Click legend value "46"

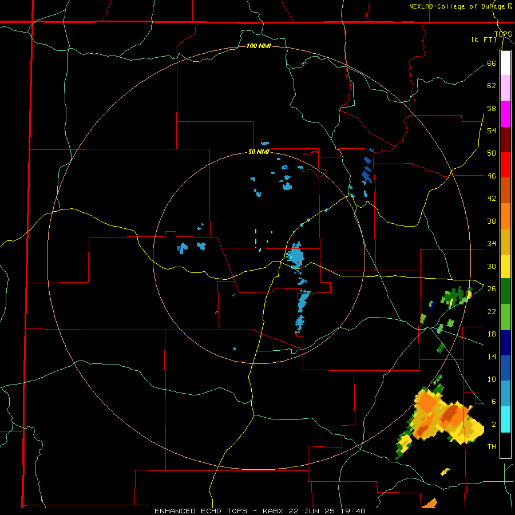pyautogui.click(x=492, y=176)
